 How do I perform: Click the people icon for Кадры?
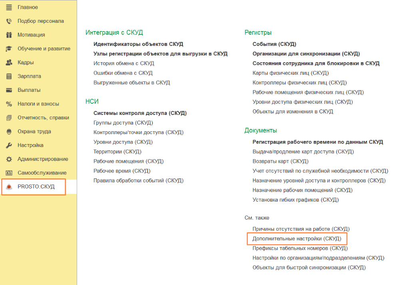(x=9, y=63)
